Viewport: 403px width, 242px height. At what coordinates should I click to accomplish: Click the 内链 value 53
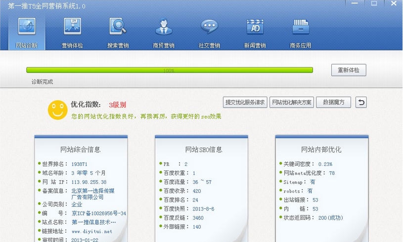(315, 209)
